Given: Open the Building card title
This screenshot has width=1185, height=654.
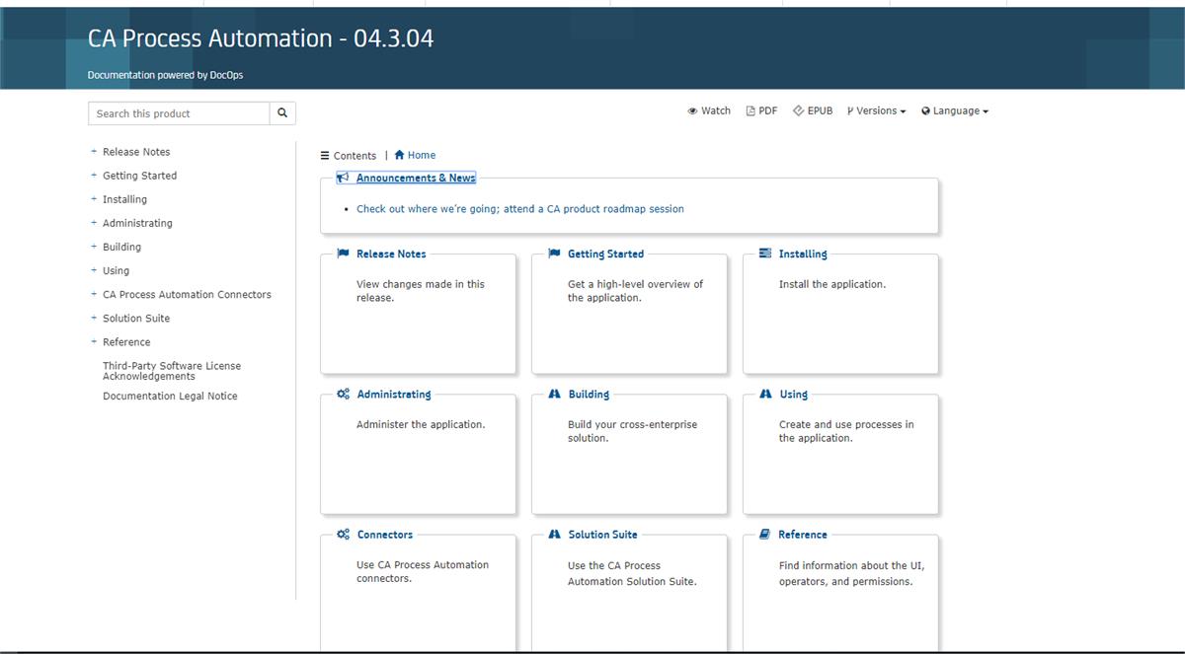Looking at the screenshot, I should (x=589, y=395).
